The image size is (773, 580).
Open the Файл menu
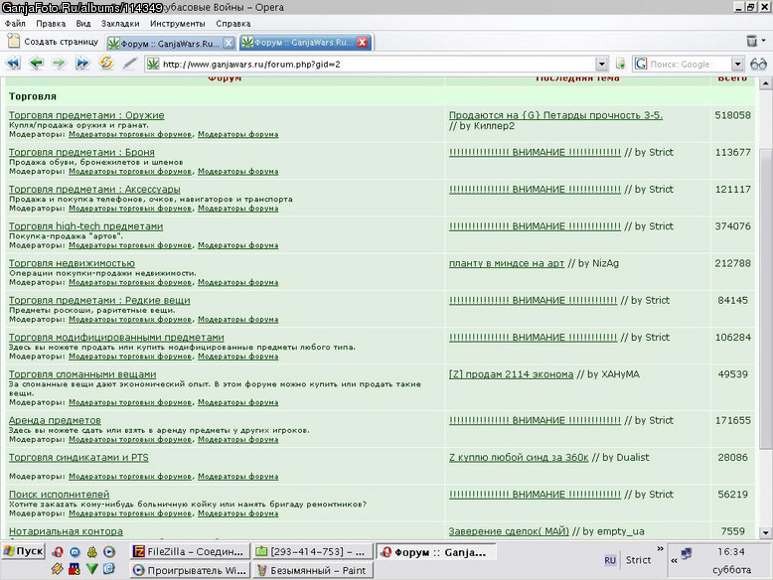tap(15, 24)
